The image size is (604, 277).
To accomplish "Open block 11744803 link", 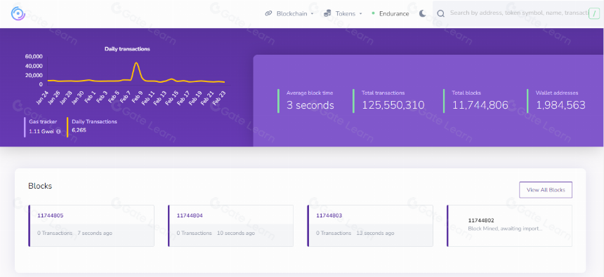I will click(x=329, y=215).
